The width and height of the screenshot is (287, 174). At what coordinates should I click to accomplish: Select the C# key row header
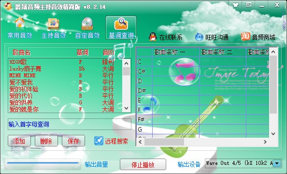point(144,71)
